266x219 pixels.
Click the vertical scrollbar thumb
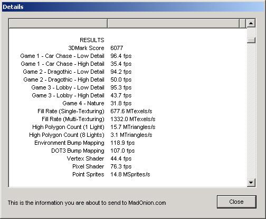click(x=251, y=40)
